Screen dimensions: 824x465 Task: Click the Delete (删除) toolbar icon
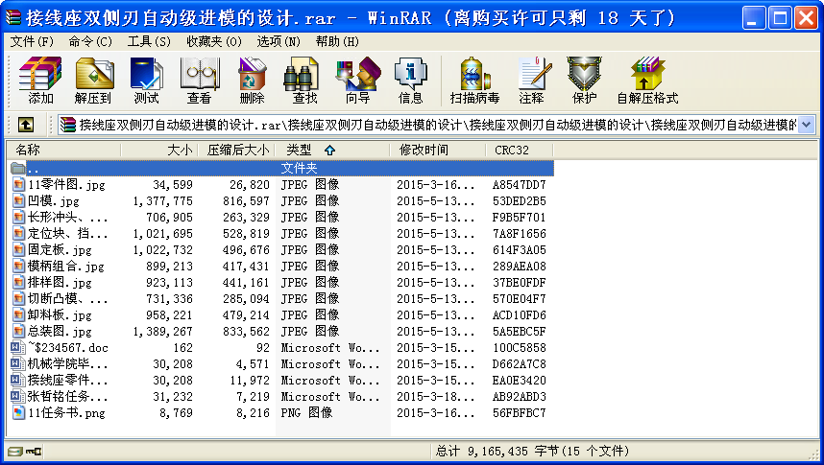tap(252, 80)
